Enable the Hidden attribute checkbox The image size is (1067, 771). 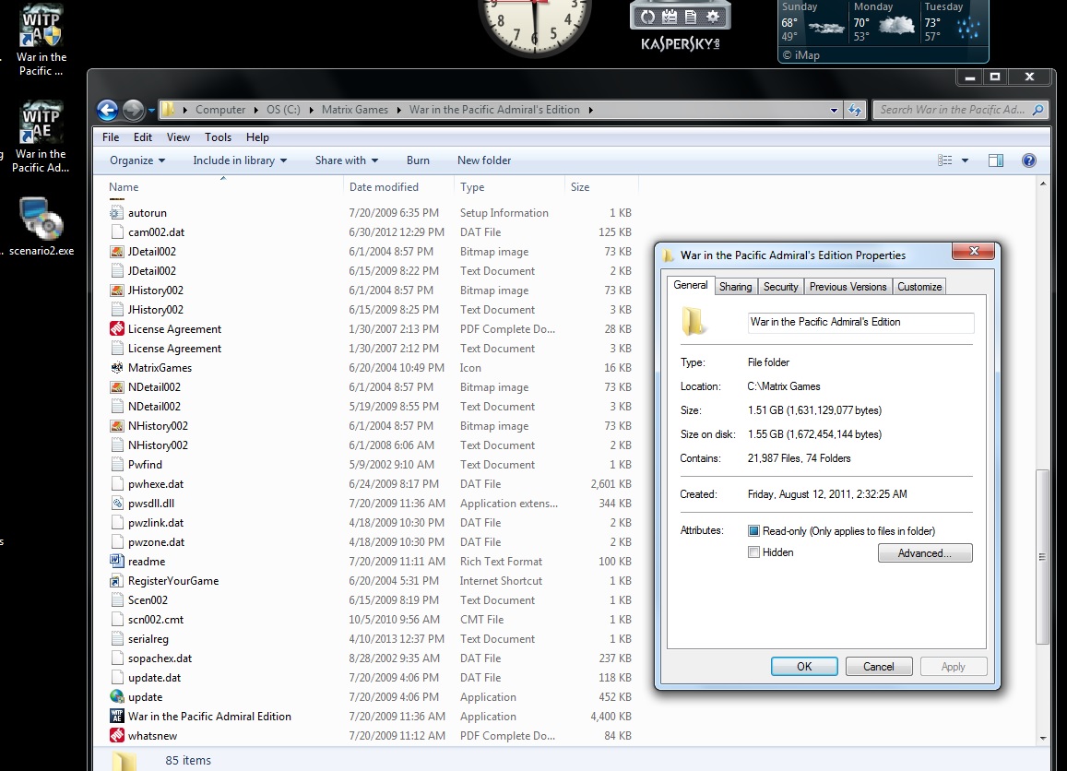[753, 552]
